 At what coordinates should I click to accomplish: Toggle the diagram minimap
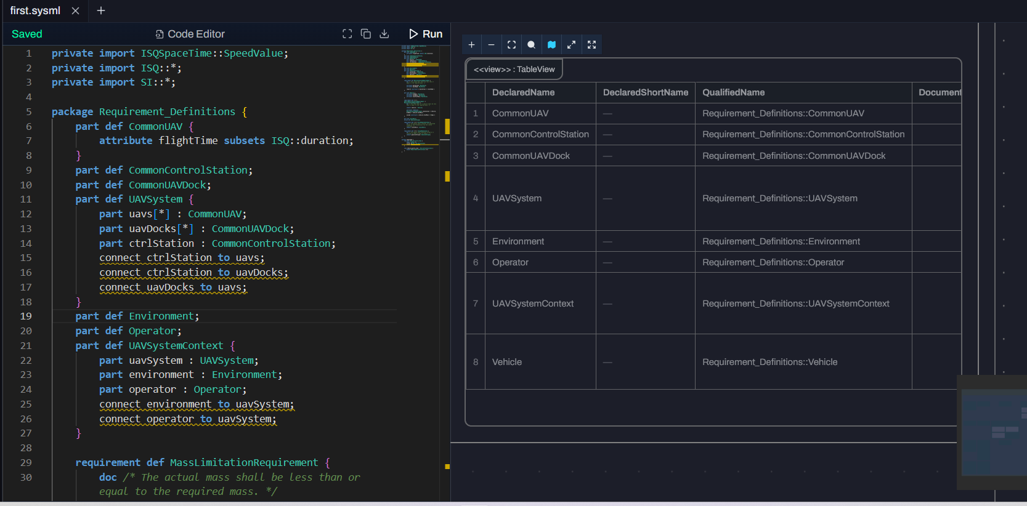coord(551,44)
